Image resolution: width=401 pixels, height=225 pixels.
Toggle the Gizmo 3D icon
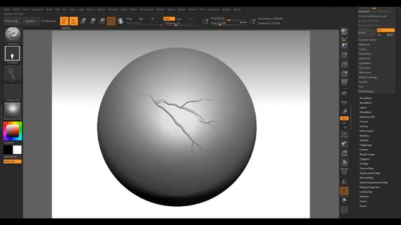coord(112,21)
